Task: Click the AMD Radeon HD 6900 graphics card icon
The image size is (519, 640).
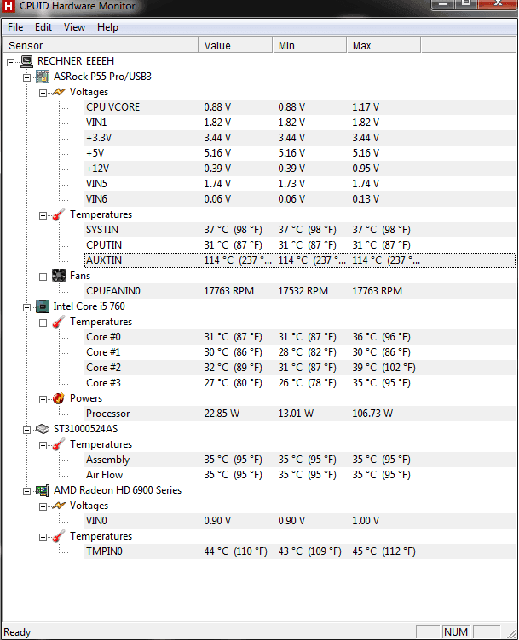Action: point(43,490)
